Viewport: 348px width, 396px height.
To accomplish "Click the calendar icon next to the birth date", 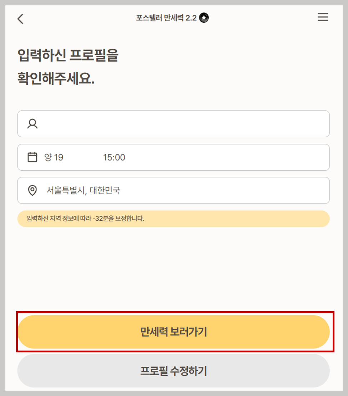I will coord(32,157).
